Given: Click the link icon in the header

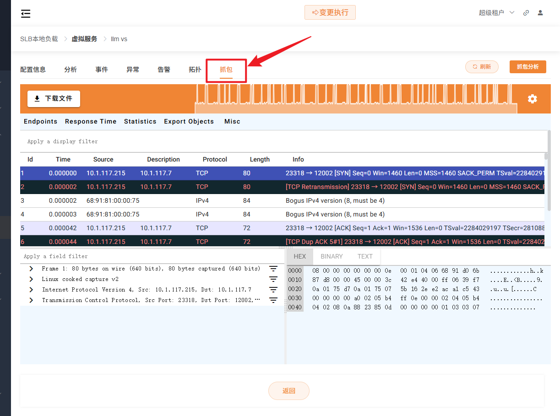Looking at the screenshot, I should pos(526,13).
